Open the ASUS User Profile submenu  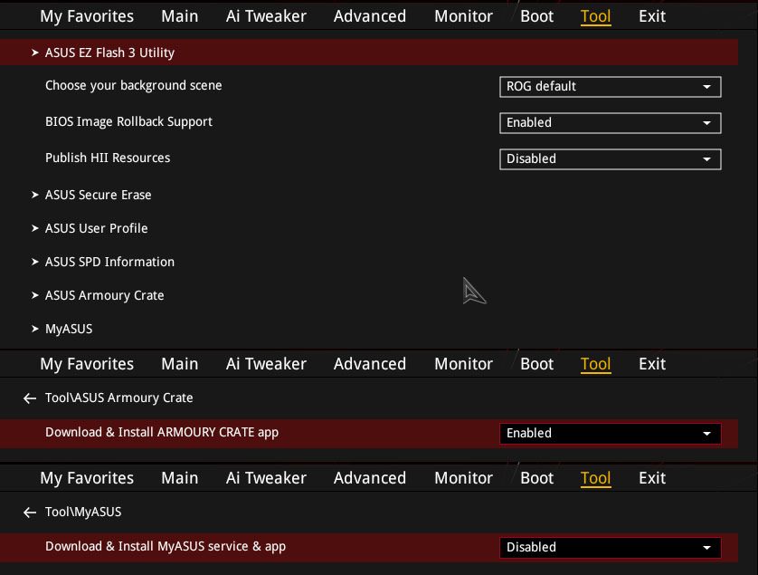pos(96,228)
